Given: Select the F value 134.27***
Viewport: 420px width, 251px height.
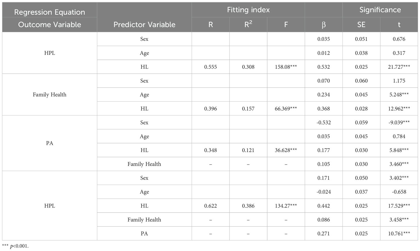Looking at the screenshot, I should 286,206.
